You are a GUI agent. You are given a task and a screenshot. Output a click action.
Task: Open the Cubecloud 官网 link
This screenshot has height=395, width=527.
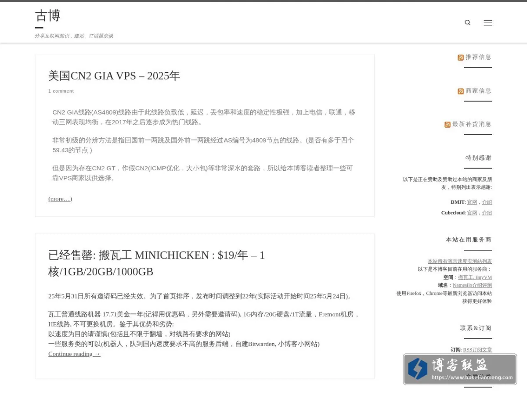pos(472,213)
